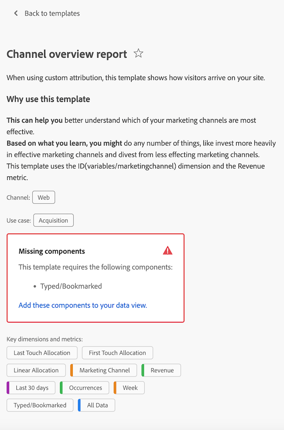Select the Occurrences metric tag
The width and height of the screenshot is (284, 430).
(x=85, y=388)
